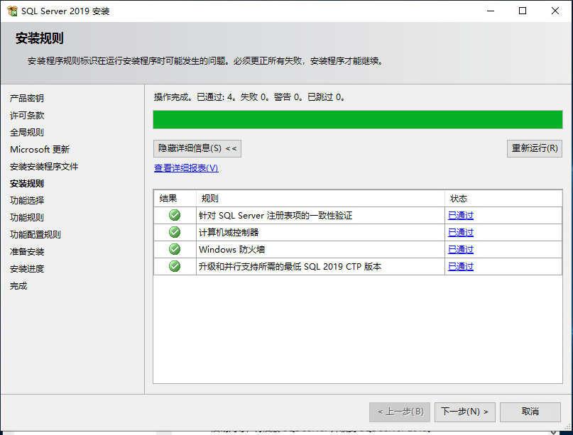
Task: Select 全局规则 step in sidebar
Action: coord(27,132)
